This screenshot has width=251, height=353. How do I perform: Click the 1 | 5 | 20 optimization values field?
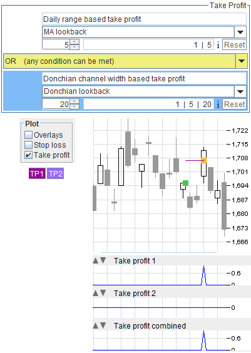pyautogui.click(x=148, y=104)
